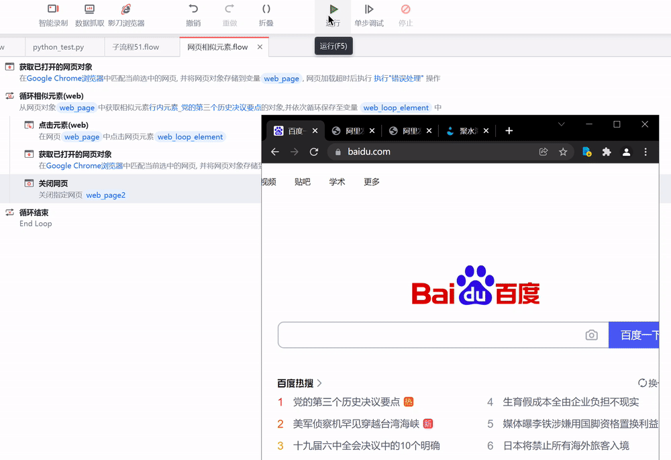Reload the baidu.com page
This screenshot has height=460, width=671.
click(314, 152)
